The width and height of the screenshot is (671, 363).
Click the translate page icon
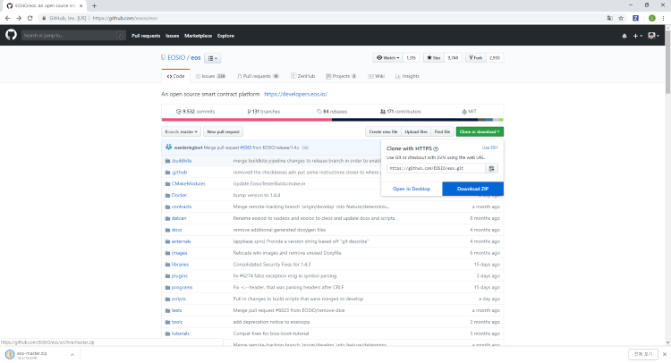tap(610, 18)
